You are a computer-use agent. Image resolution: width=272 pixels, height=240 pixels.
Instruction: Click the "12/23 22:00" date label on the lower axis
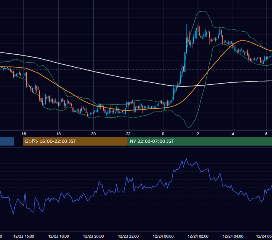click(x=128, y=236)
